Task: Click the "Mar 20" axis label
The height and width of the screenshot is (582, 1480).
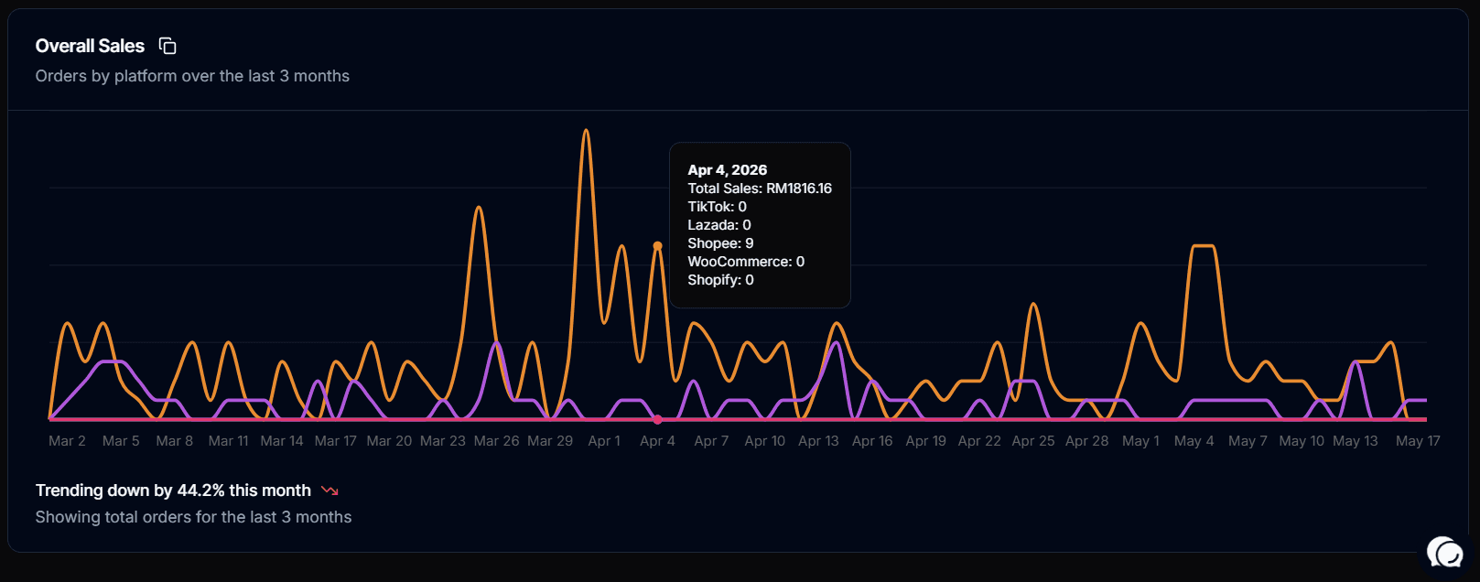Action: pyautogui.click(x=390, y=441)
